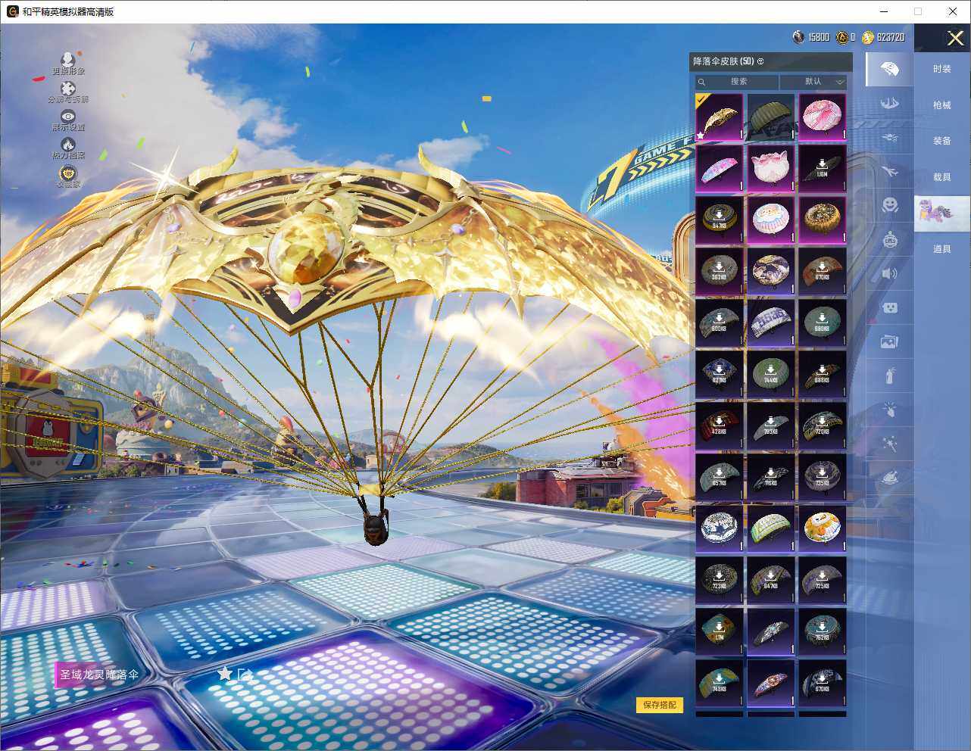This screenshot has height=751, width=971.
Task: Expand the 默认 sort dropdown
Action: pos(813,82)
